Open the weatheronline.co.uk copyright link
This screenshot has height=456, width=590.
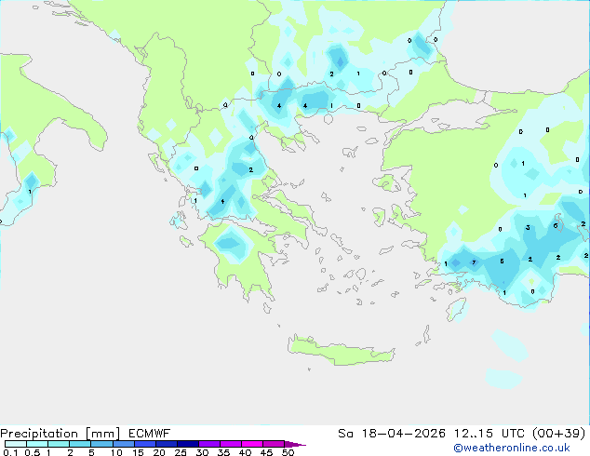click(x=512, y=448)
